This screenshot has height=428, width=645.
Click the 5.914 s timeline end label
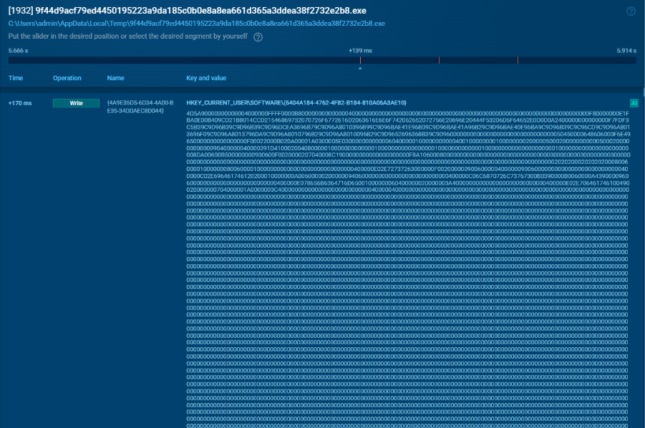(x=626, y=51)
